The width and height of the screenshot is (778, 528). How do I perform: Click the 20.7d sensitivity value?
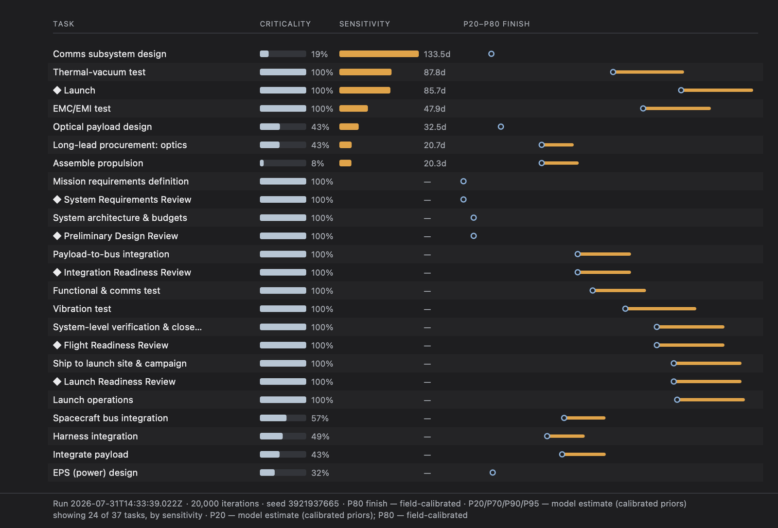pos(435,145)
